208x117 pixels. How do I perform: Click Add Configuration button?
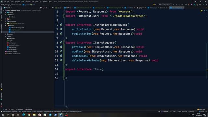coord(165,5)
